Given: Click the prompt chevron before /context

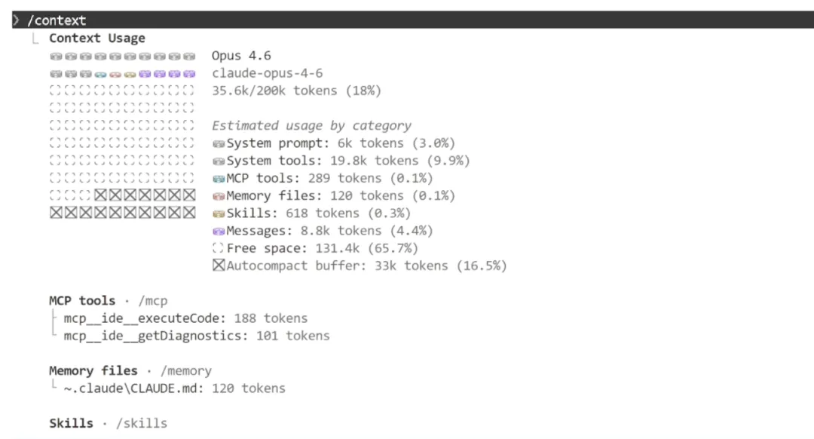Looking at the screenshot, I should [x=16, y=20].
